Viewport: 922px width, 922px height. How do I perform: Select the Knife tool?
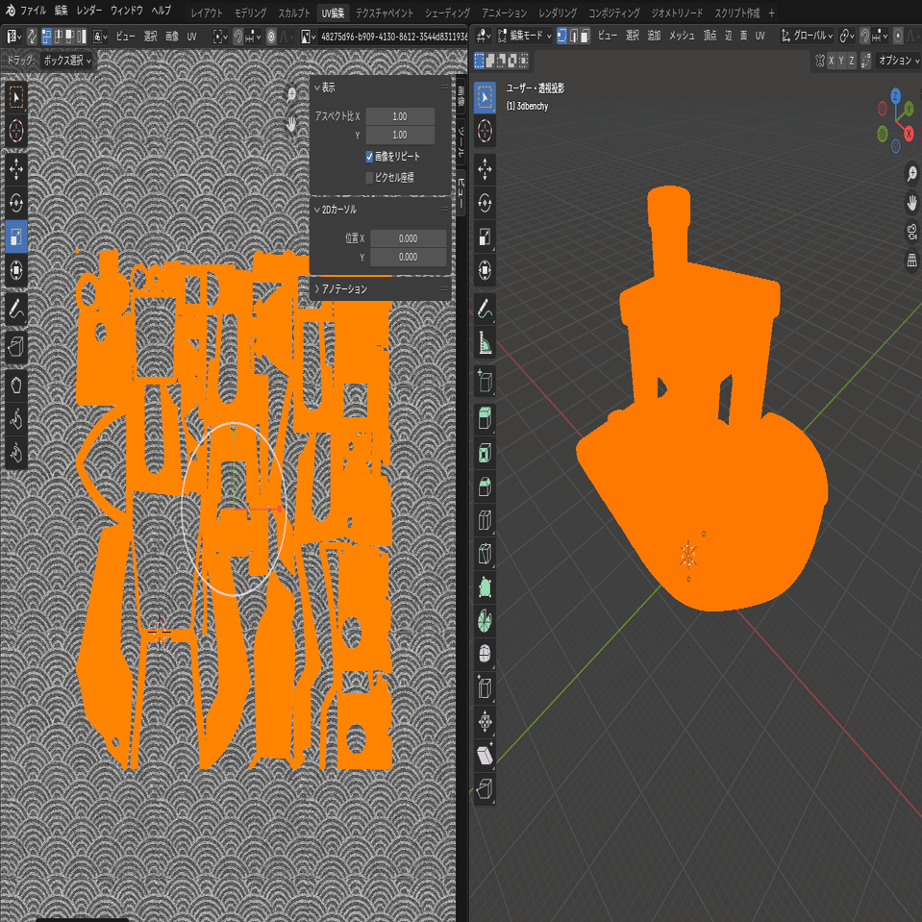(x=486, y=554)
